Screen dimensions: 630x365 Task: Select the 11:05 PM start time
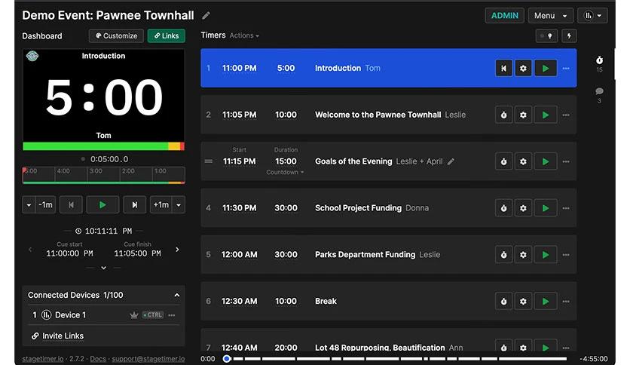click(240, 115)
